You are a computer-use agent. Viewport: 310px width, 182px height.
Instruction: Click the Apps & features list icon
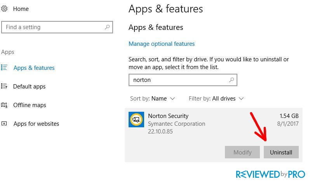(4, 68)
